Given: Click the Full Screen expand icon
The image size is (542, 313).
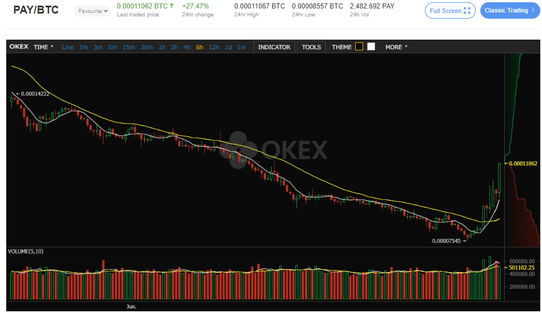Looking at the screenshot, I should [x=467, y=11].
